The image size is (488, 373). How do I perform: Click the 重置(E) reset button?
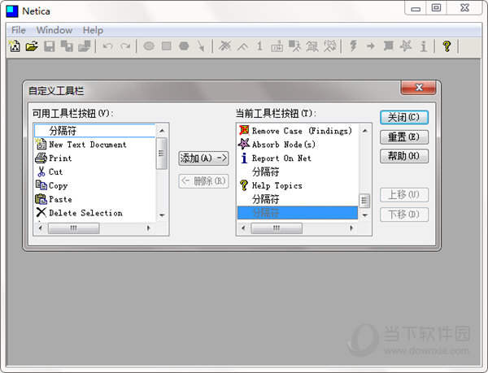tap(404, 137)
